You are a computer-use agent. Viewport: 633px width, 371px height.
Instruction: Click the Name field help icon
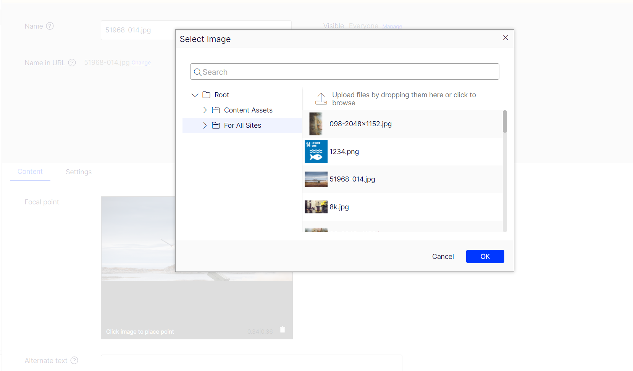(50, 26)
